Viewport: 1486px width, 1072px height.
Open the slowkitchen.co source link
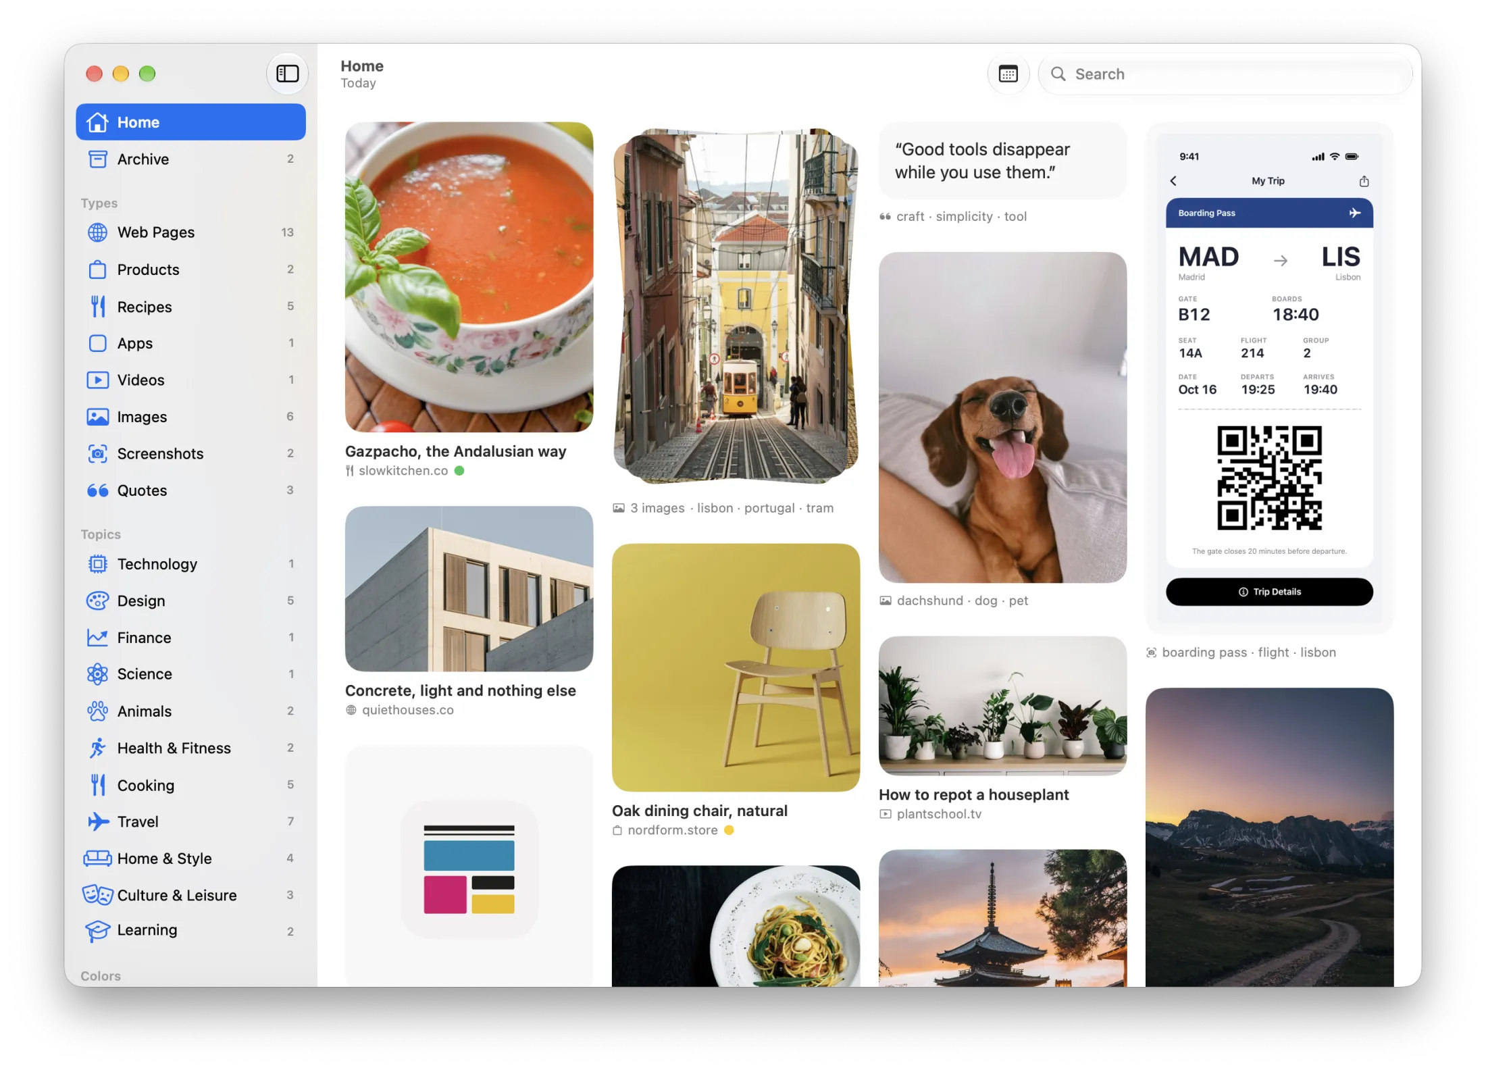(x=403, y=471)
